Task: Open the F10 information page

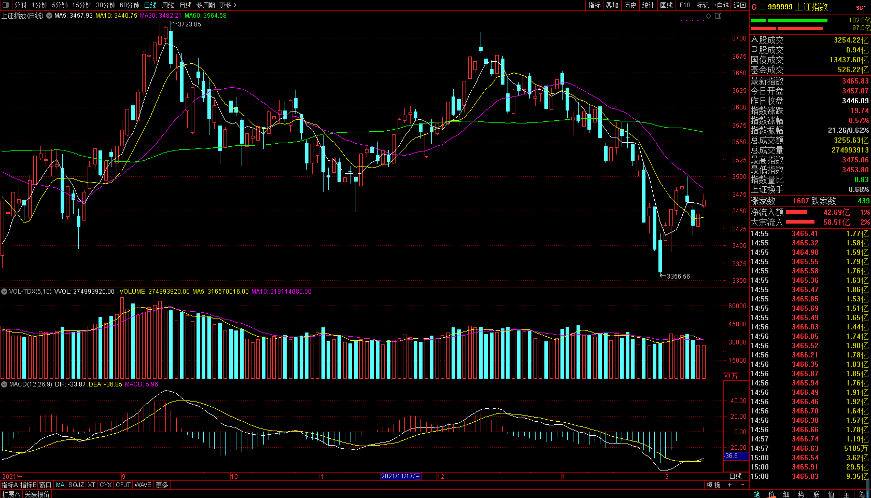Action: tap(685, 5)
